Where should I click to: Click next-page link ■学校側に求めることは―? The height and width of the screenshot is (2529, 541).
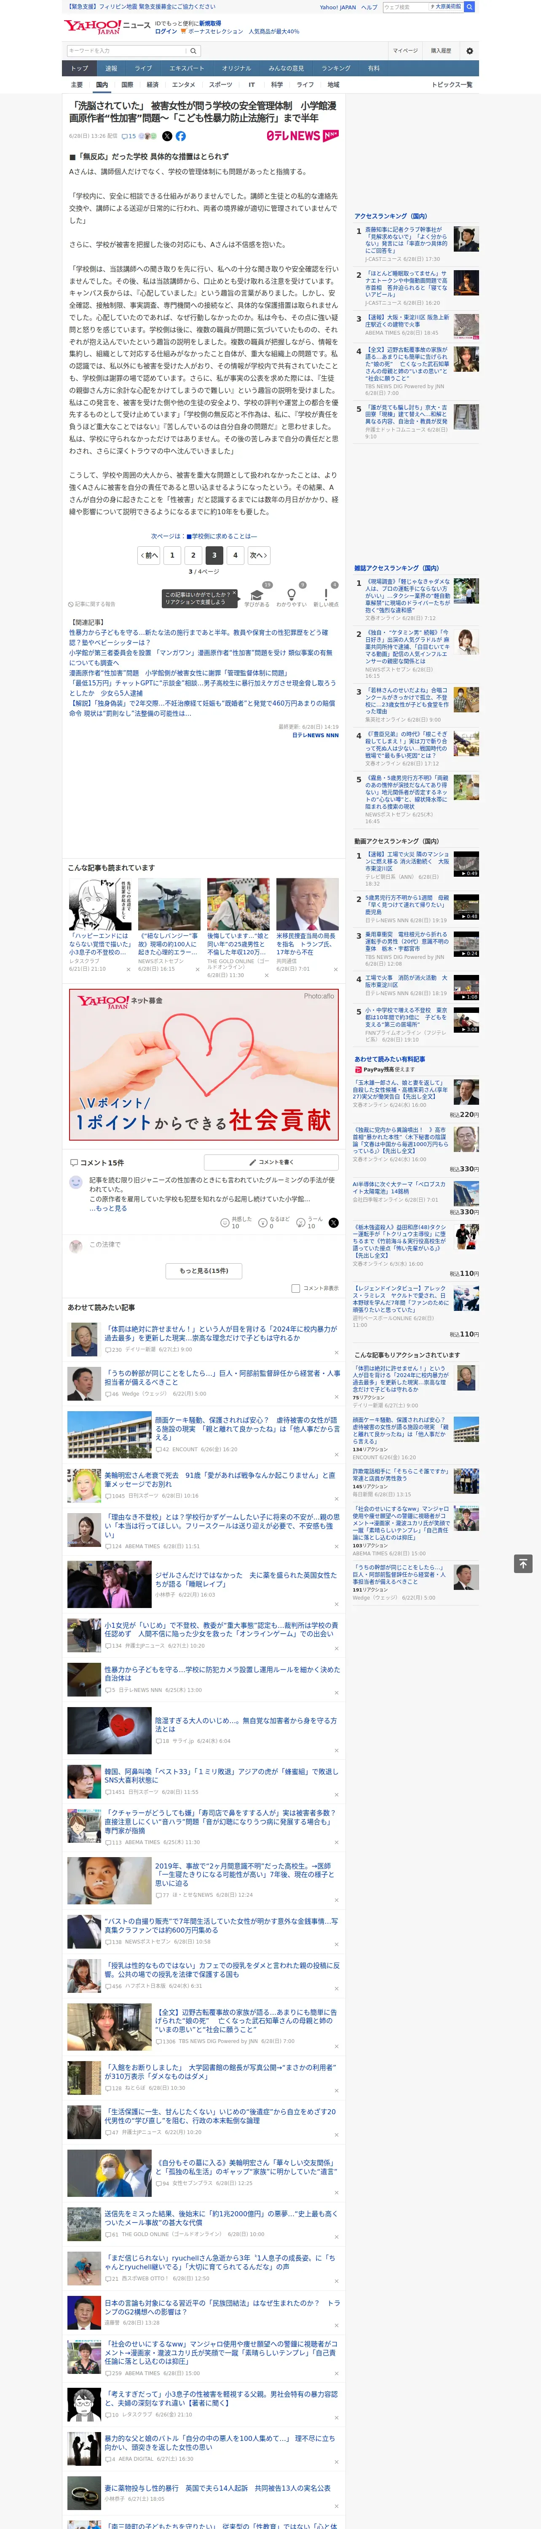click(x=204, y=536)
